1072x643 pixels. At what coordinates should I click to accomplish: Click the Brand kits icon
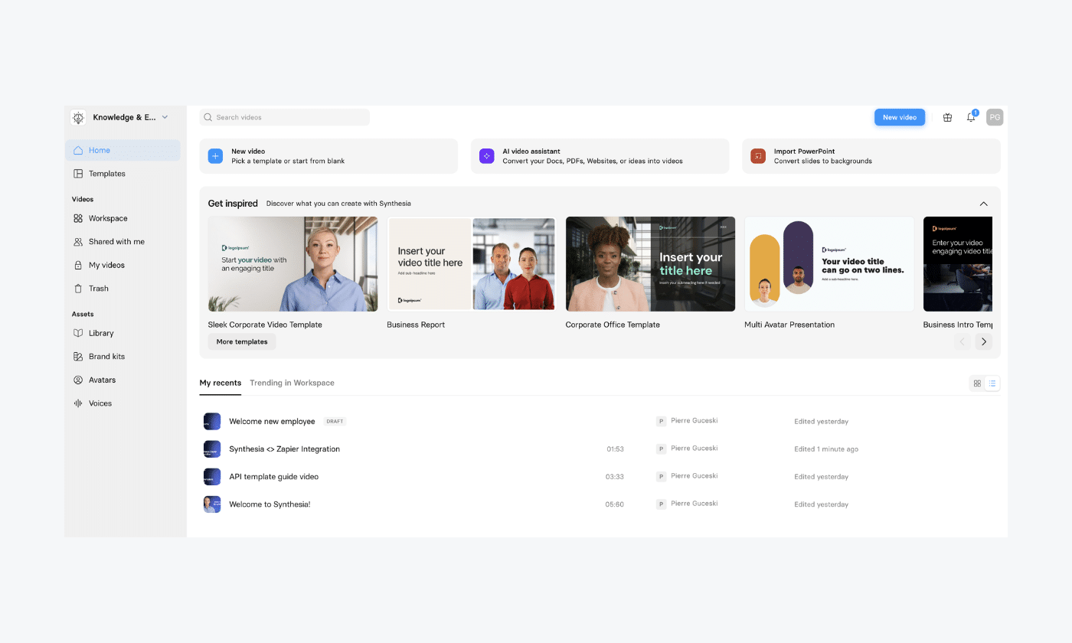78,357
